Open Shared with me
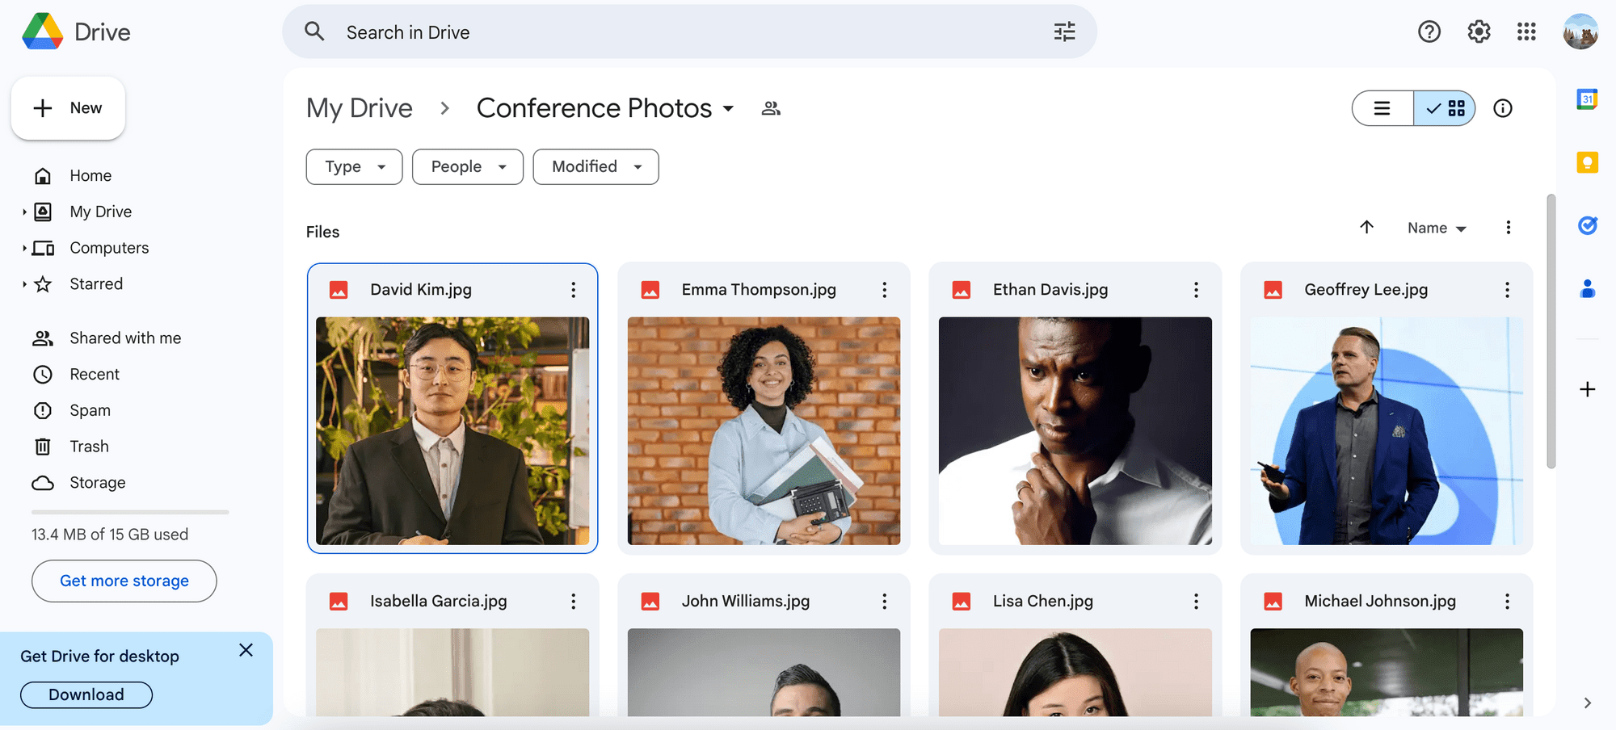 tap(124, 338)
